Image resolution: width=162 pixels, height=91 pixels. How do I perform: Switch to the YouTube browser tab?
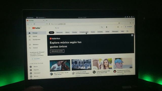tap(35, 20)
